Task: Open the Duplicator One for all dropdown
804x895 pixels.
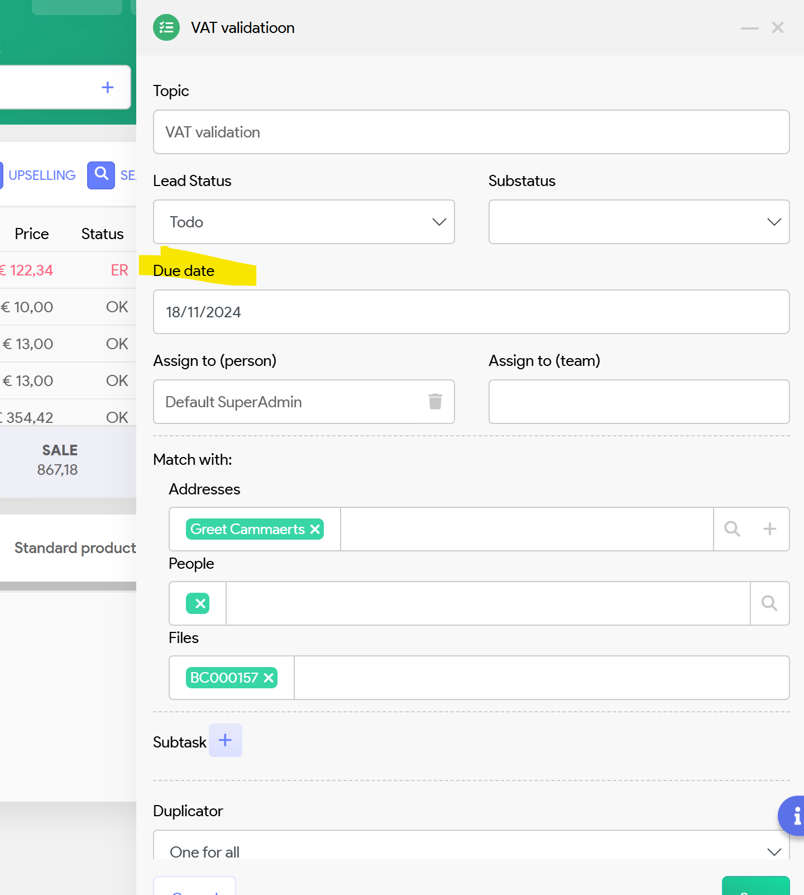Action: 471,850
